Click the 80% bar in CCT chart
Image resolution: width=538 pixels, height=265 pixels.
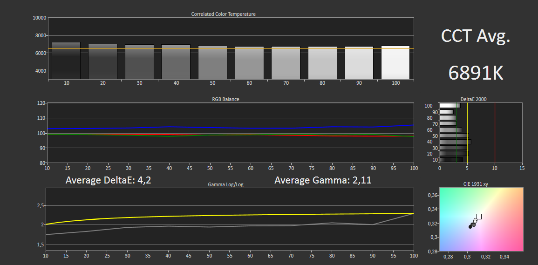coord(322,63)
